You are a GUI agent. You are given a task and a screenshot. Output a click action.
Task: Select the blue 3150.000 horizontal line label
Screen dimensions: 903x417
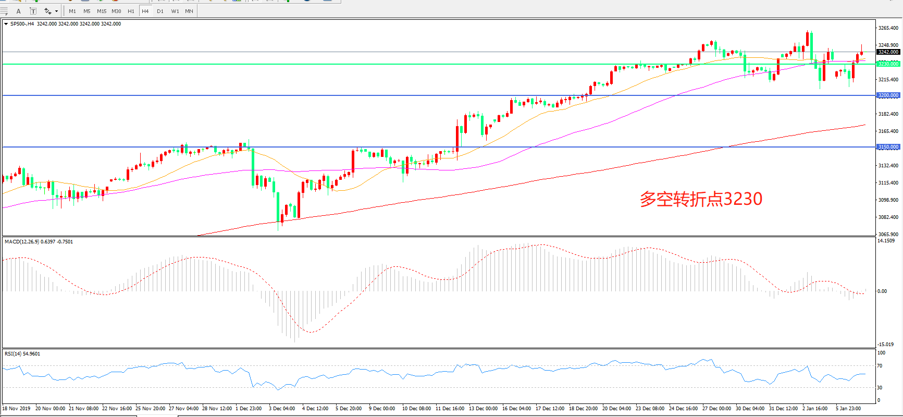(888, 147)
